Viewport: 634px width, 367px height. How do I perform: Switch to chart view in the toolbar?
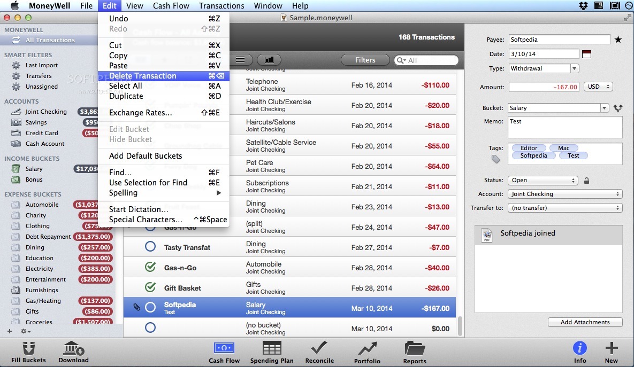(269, 59)
